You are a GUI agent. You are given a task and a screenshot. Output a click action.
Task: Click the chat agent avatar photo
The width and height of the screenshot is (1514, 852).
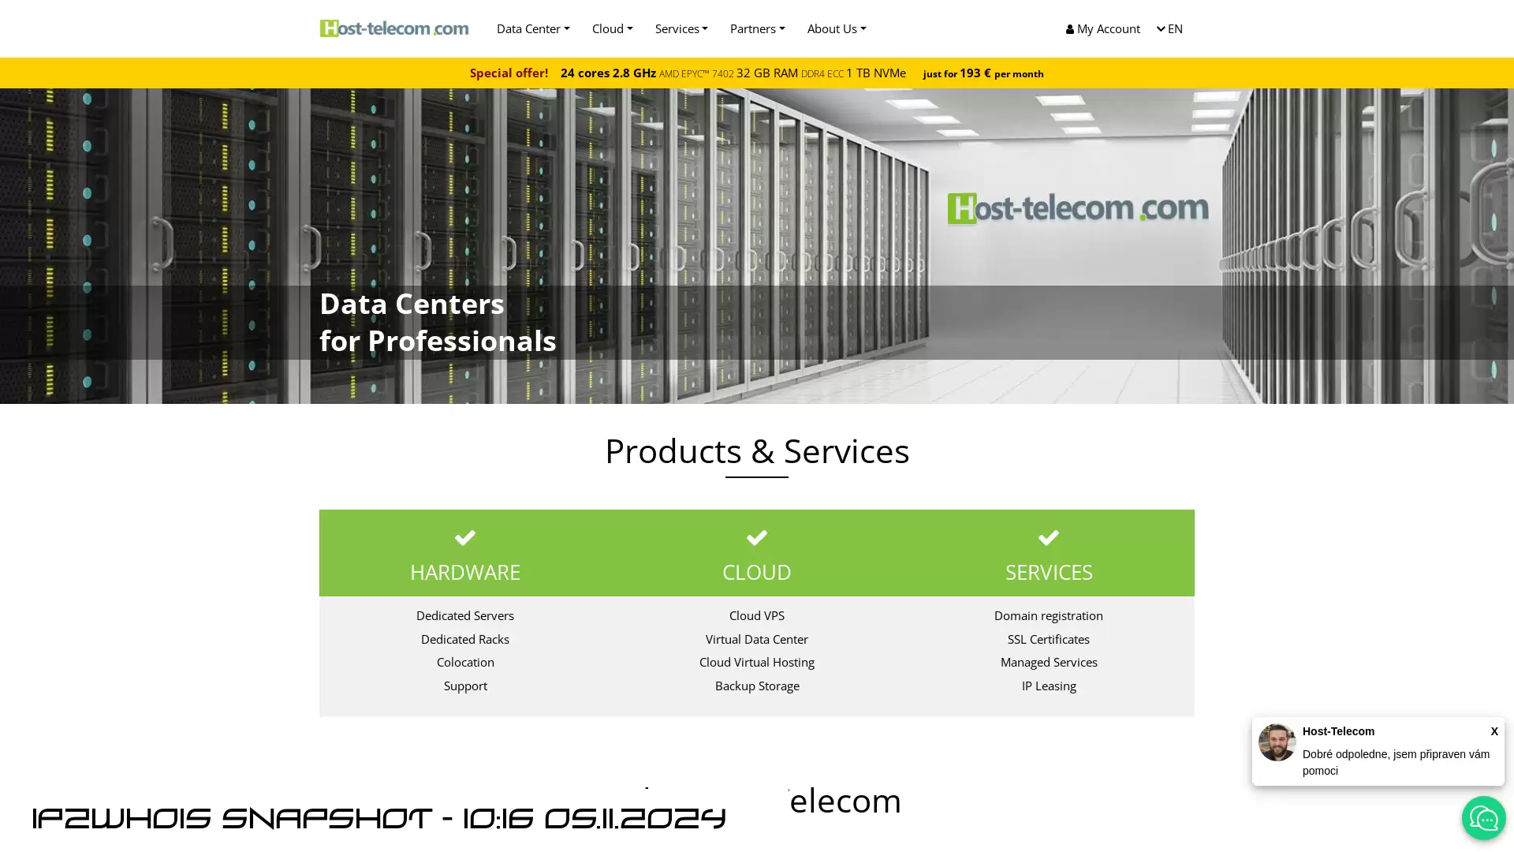(x=1277, y=742)
